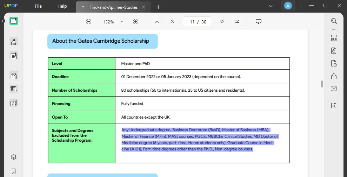Select the Crop Pages tool
This screenshot has height=177, width=347.
pyautogui.click(x=14, y=89)
